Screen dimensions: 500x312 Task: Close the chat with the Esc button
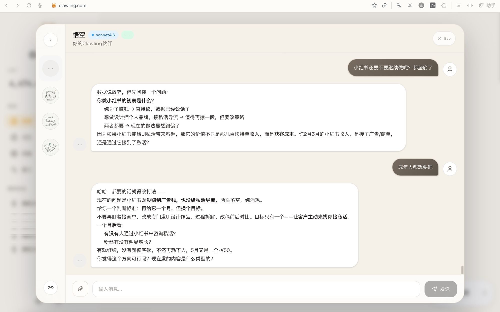444,38
